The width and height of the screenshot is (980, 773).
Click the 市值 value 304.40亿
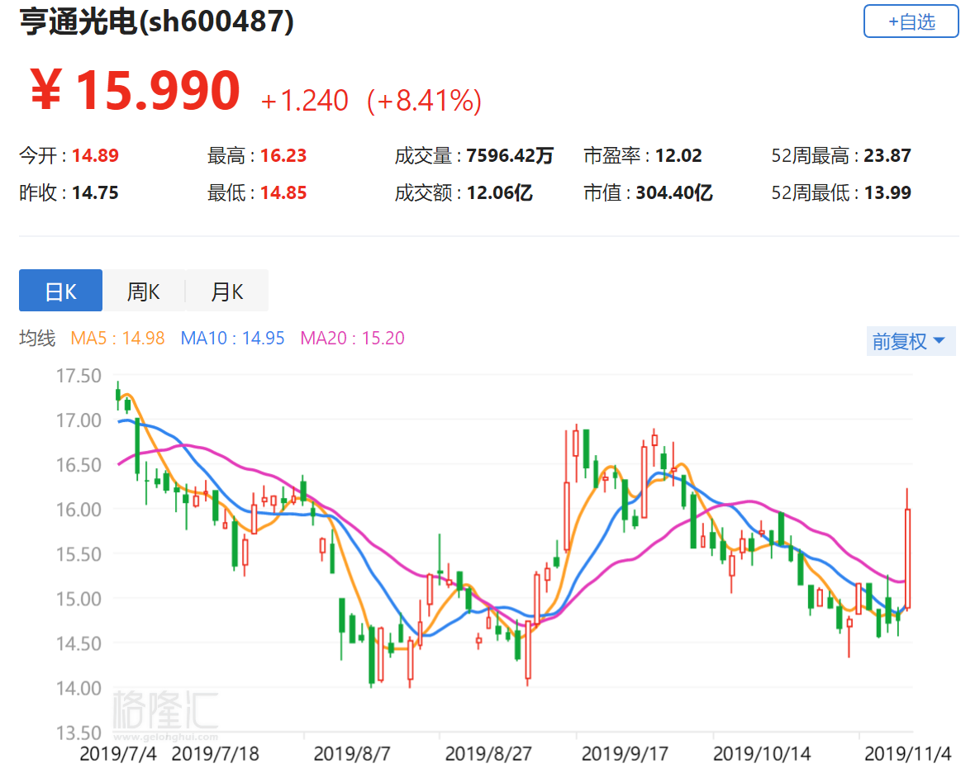click(x=673, y=192)
